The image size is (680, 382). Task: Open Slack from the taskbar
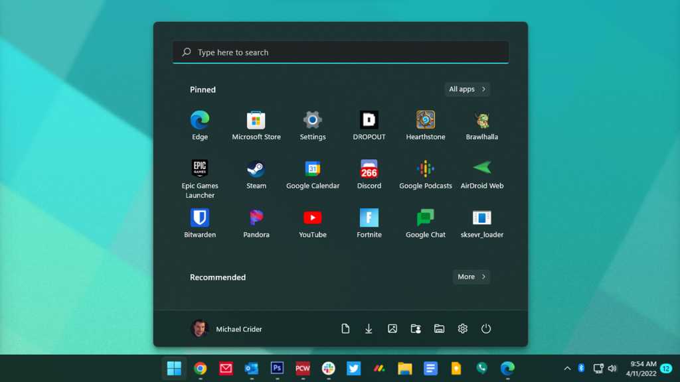(328, 368)
